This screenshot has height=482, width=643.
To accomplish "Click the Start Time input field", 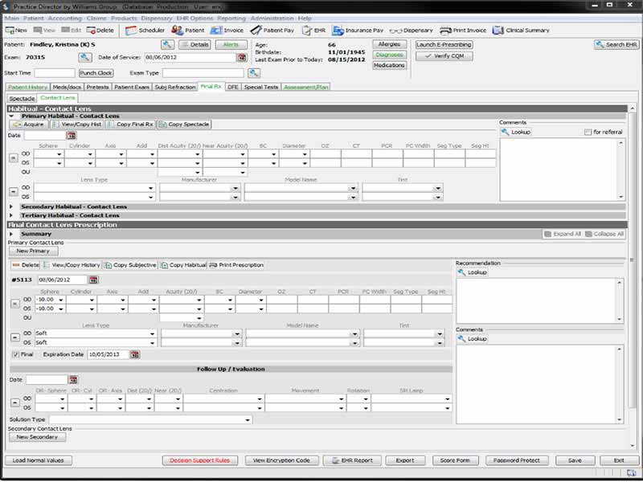I will (x=55, y=73).
